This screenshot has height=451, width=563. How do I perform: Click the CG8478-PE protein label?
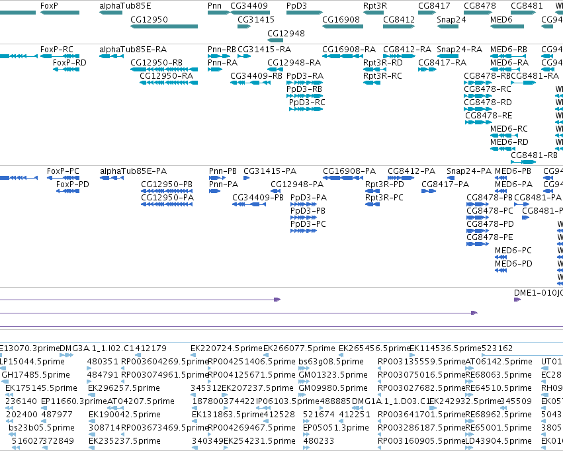coord(490,237)
